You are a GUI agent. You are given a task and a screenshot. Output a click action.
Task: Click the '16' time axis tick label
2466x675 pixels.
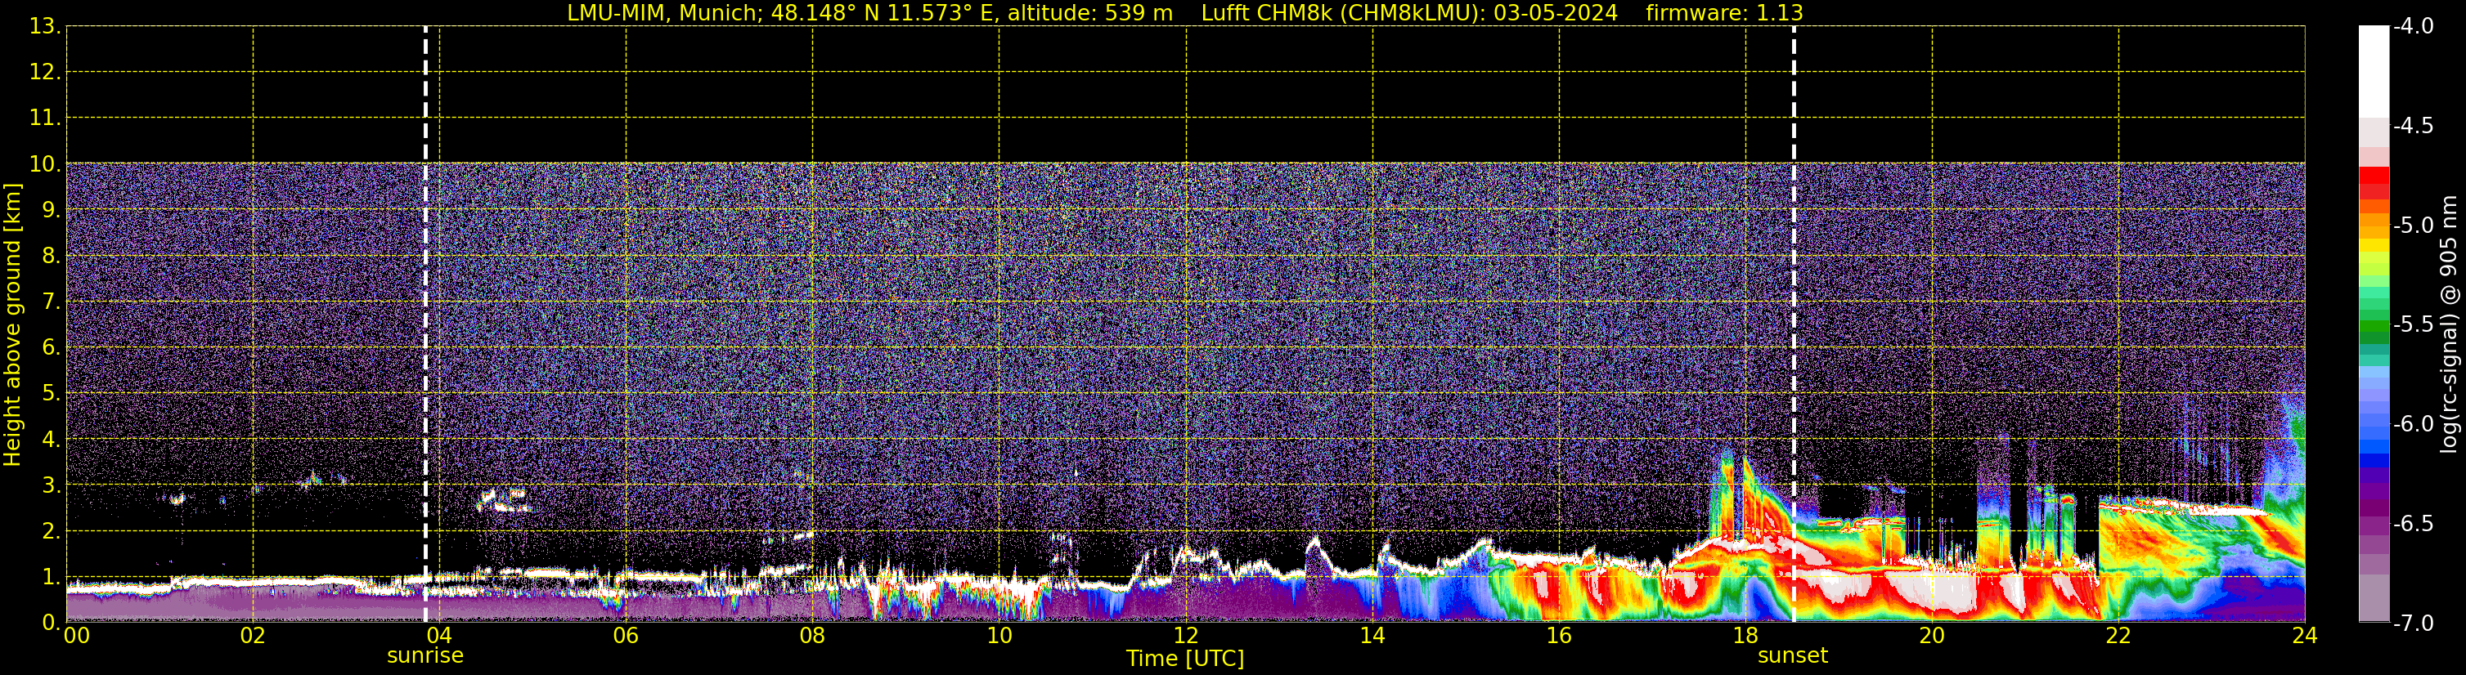[1558, 636]
